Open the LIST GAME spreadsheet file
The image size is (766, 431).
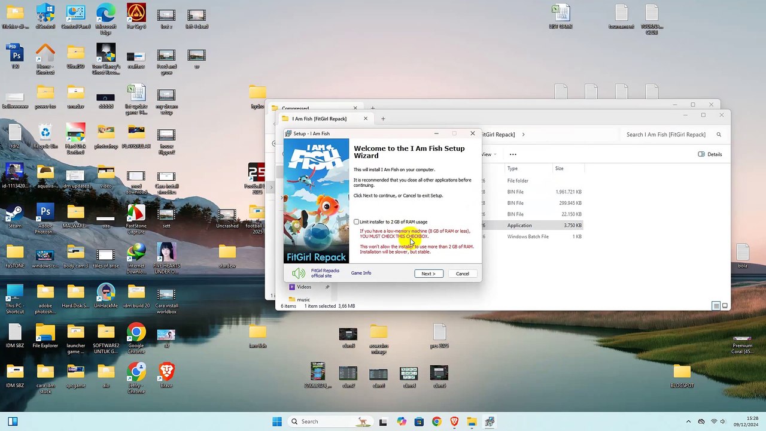click(561, 17)
